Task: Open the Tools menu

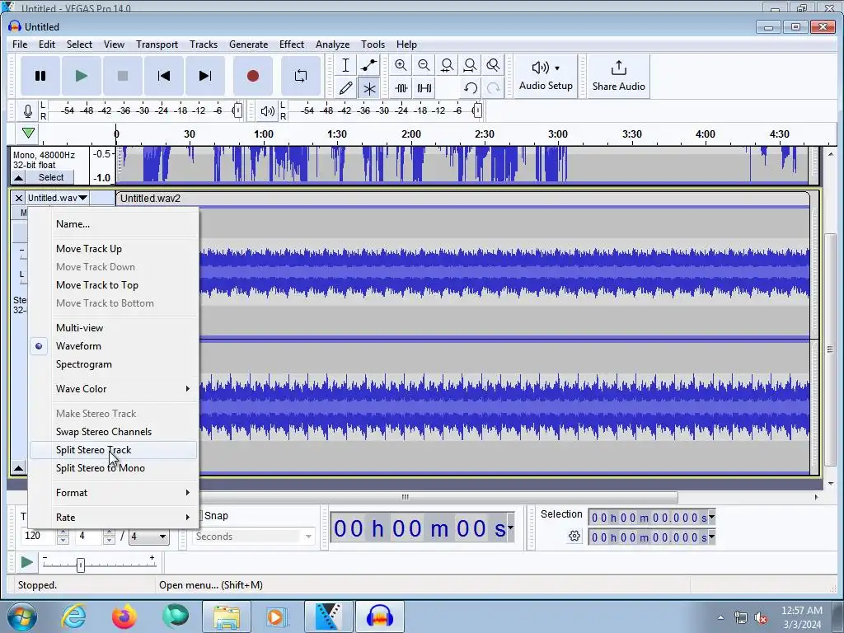Action: 373,45
